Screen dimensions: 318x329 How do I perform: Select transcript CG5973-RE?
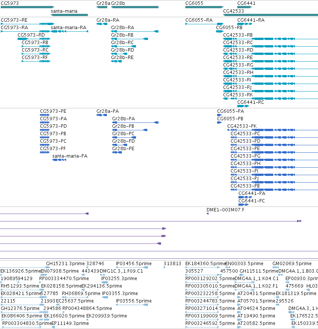(x=28, y=24)
